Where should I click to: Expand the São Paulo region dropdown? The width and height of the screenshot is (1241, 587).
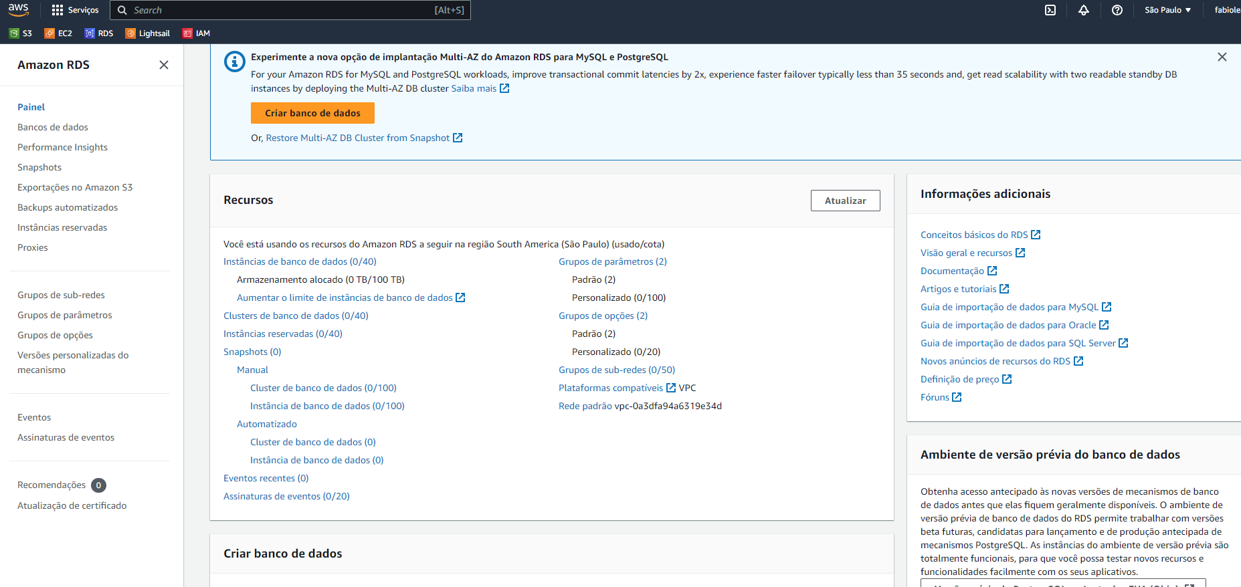tap(1168, 10)
